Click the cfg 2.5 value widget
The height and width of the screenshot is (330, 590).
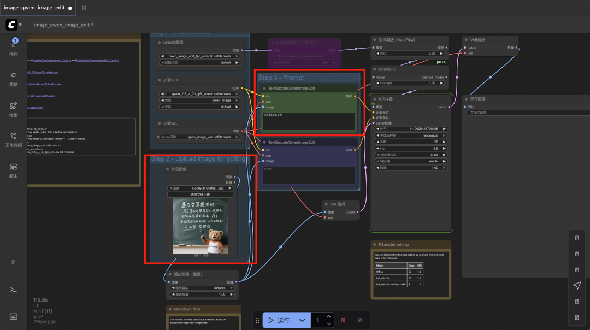[x=411, y=148]
